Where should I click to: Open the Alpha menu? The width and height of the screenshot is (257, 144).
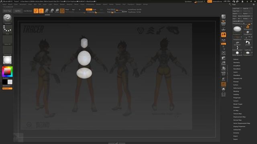pyautogui.click(x=4, y=4)
